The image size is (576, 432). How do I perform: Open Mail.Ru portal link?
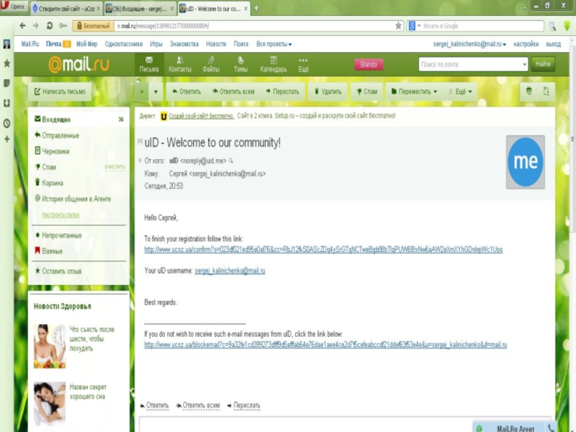pos(30,44)
